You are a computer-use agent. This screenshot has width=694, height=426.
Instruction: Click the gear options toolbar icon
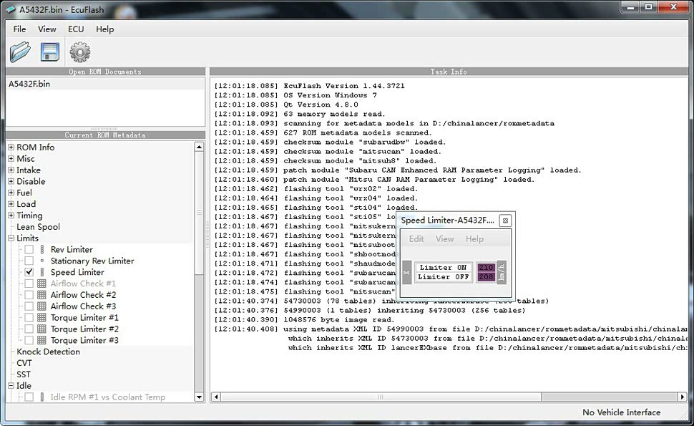click(x=79, y=52)
